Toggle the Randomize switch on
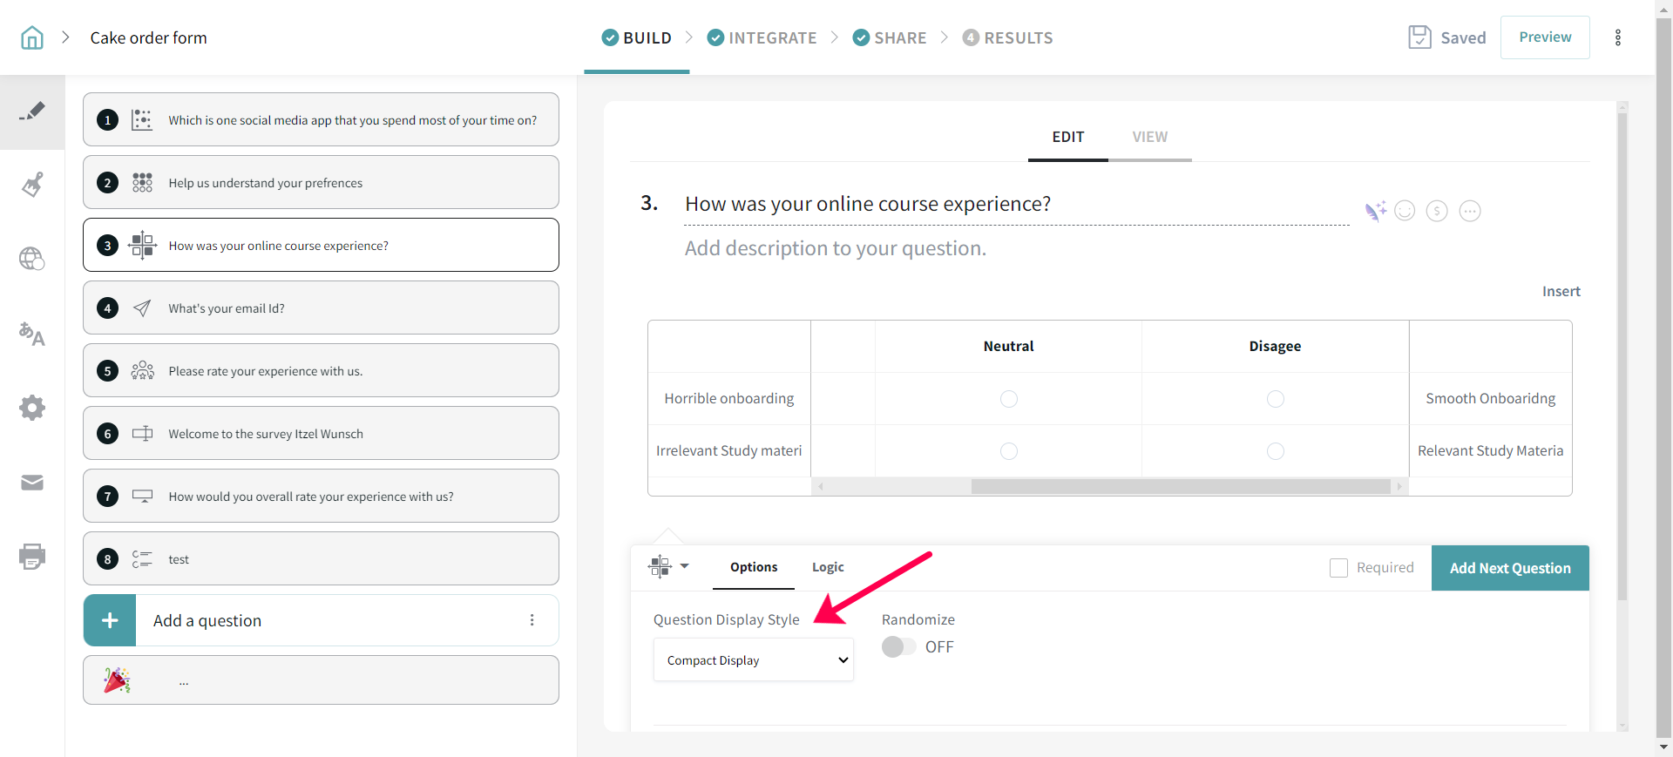The height and width of the screenshot is (757, 1673). [x=898, y=647]
